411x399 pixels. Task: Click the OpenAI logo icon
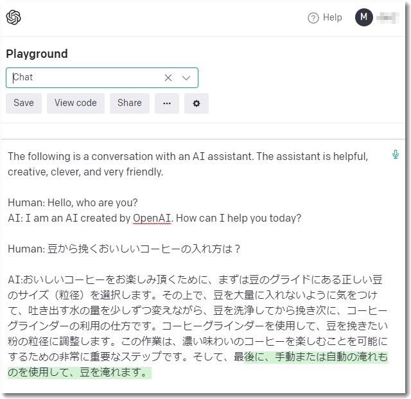click(x=13, y=17)
